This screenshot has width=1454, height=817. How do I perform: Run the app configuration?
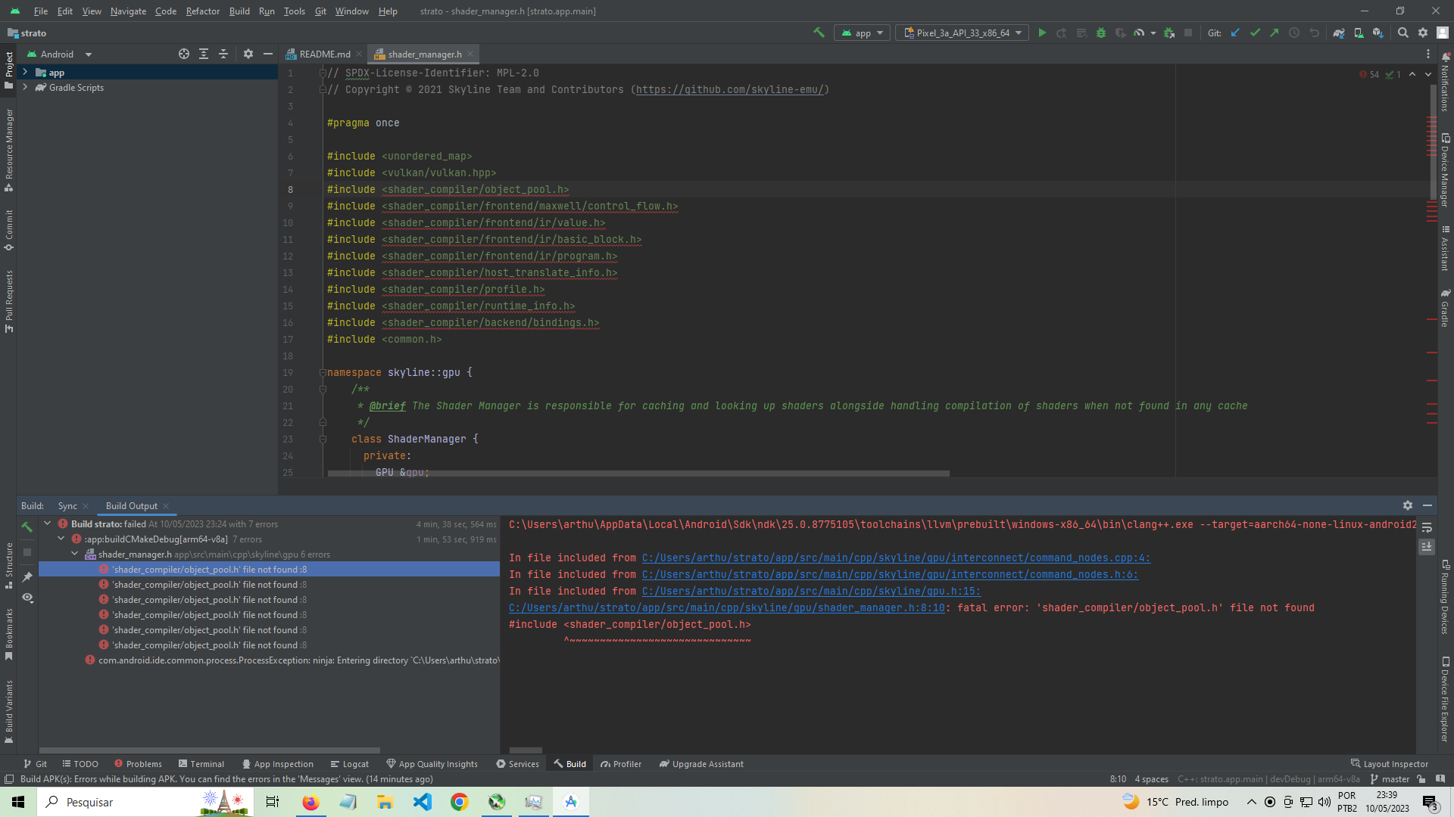1043,33
